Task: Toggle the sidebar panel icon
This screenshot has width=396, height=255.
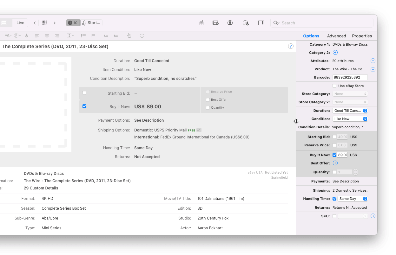Action: point(261,23)
